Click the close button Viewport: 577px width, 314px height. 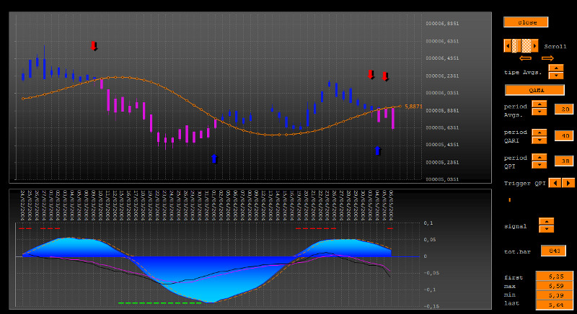(527, 22)
